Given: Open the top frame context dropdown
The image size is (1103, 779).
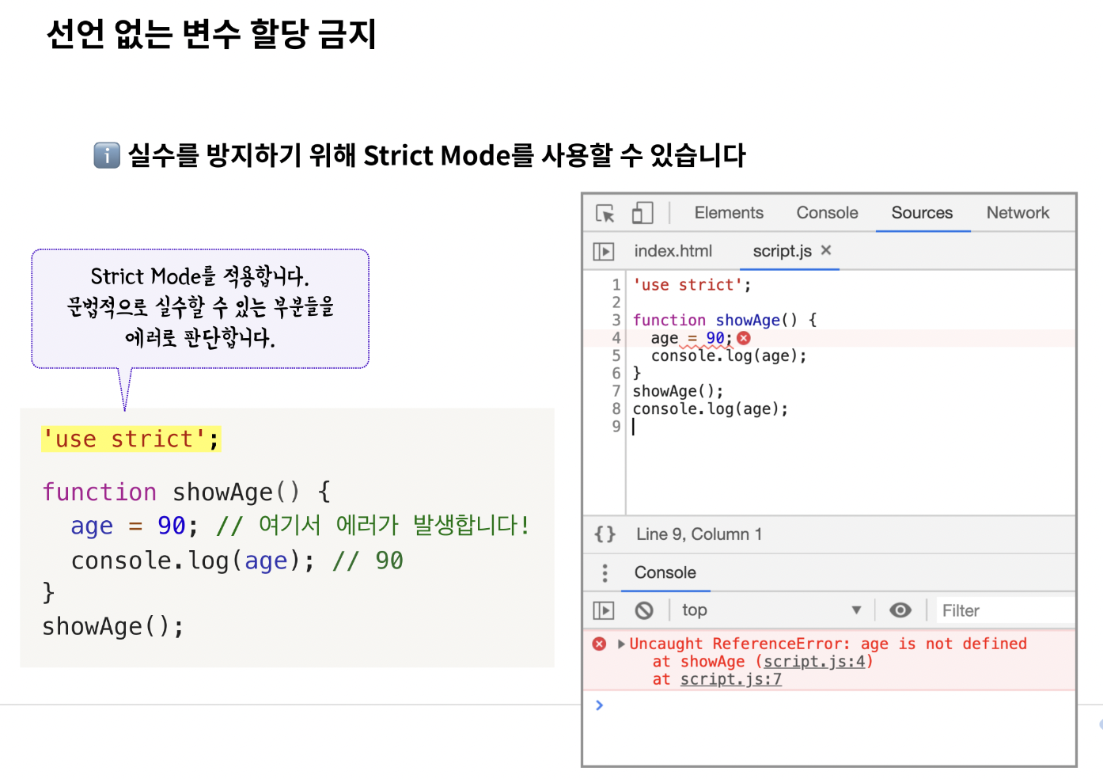Looking at the screenshot, I should (x=695, y=610).
